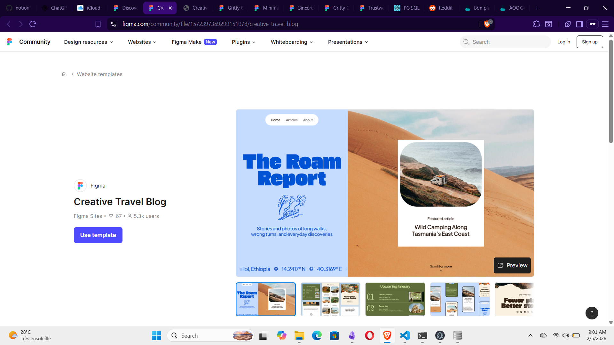Click the Creative Travel Blog title
Screen dimensions: 614x345
pos(120,202)
